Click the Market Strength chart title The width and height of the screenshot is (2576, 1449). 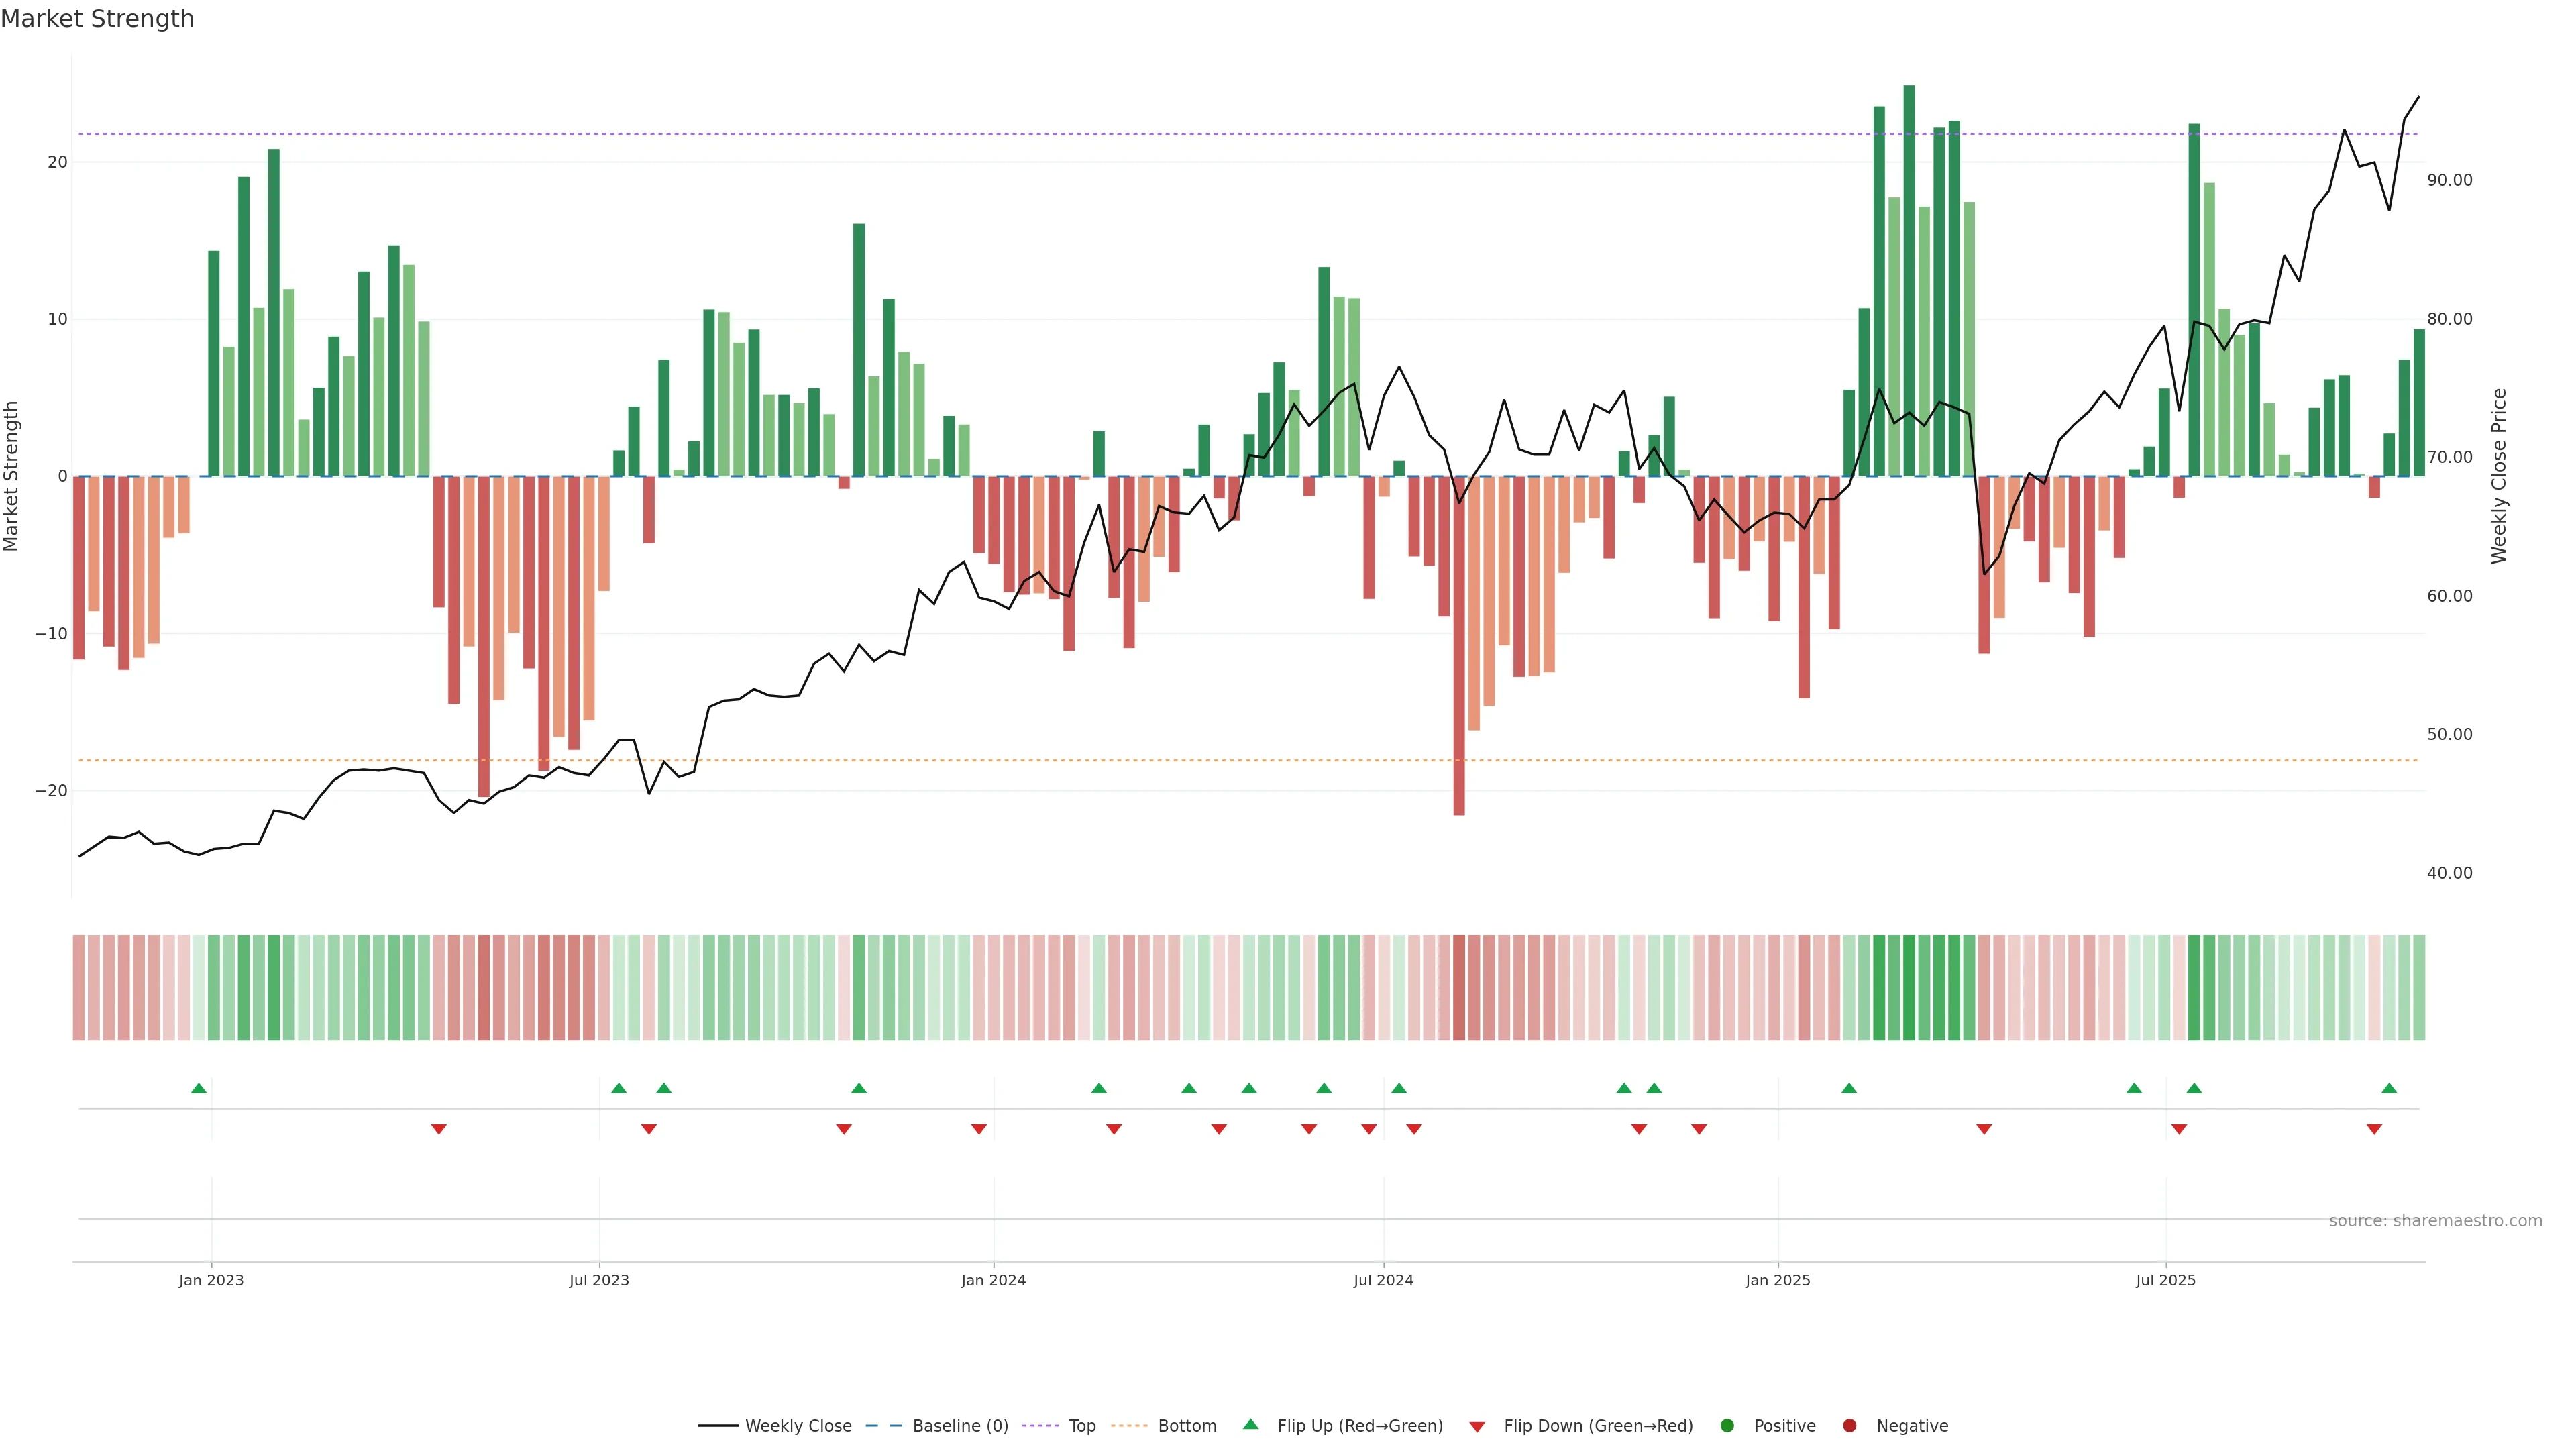point(97,19)
